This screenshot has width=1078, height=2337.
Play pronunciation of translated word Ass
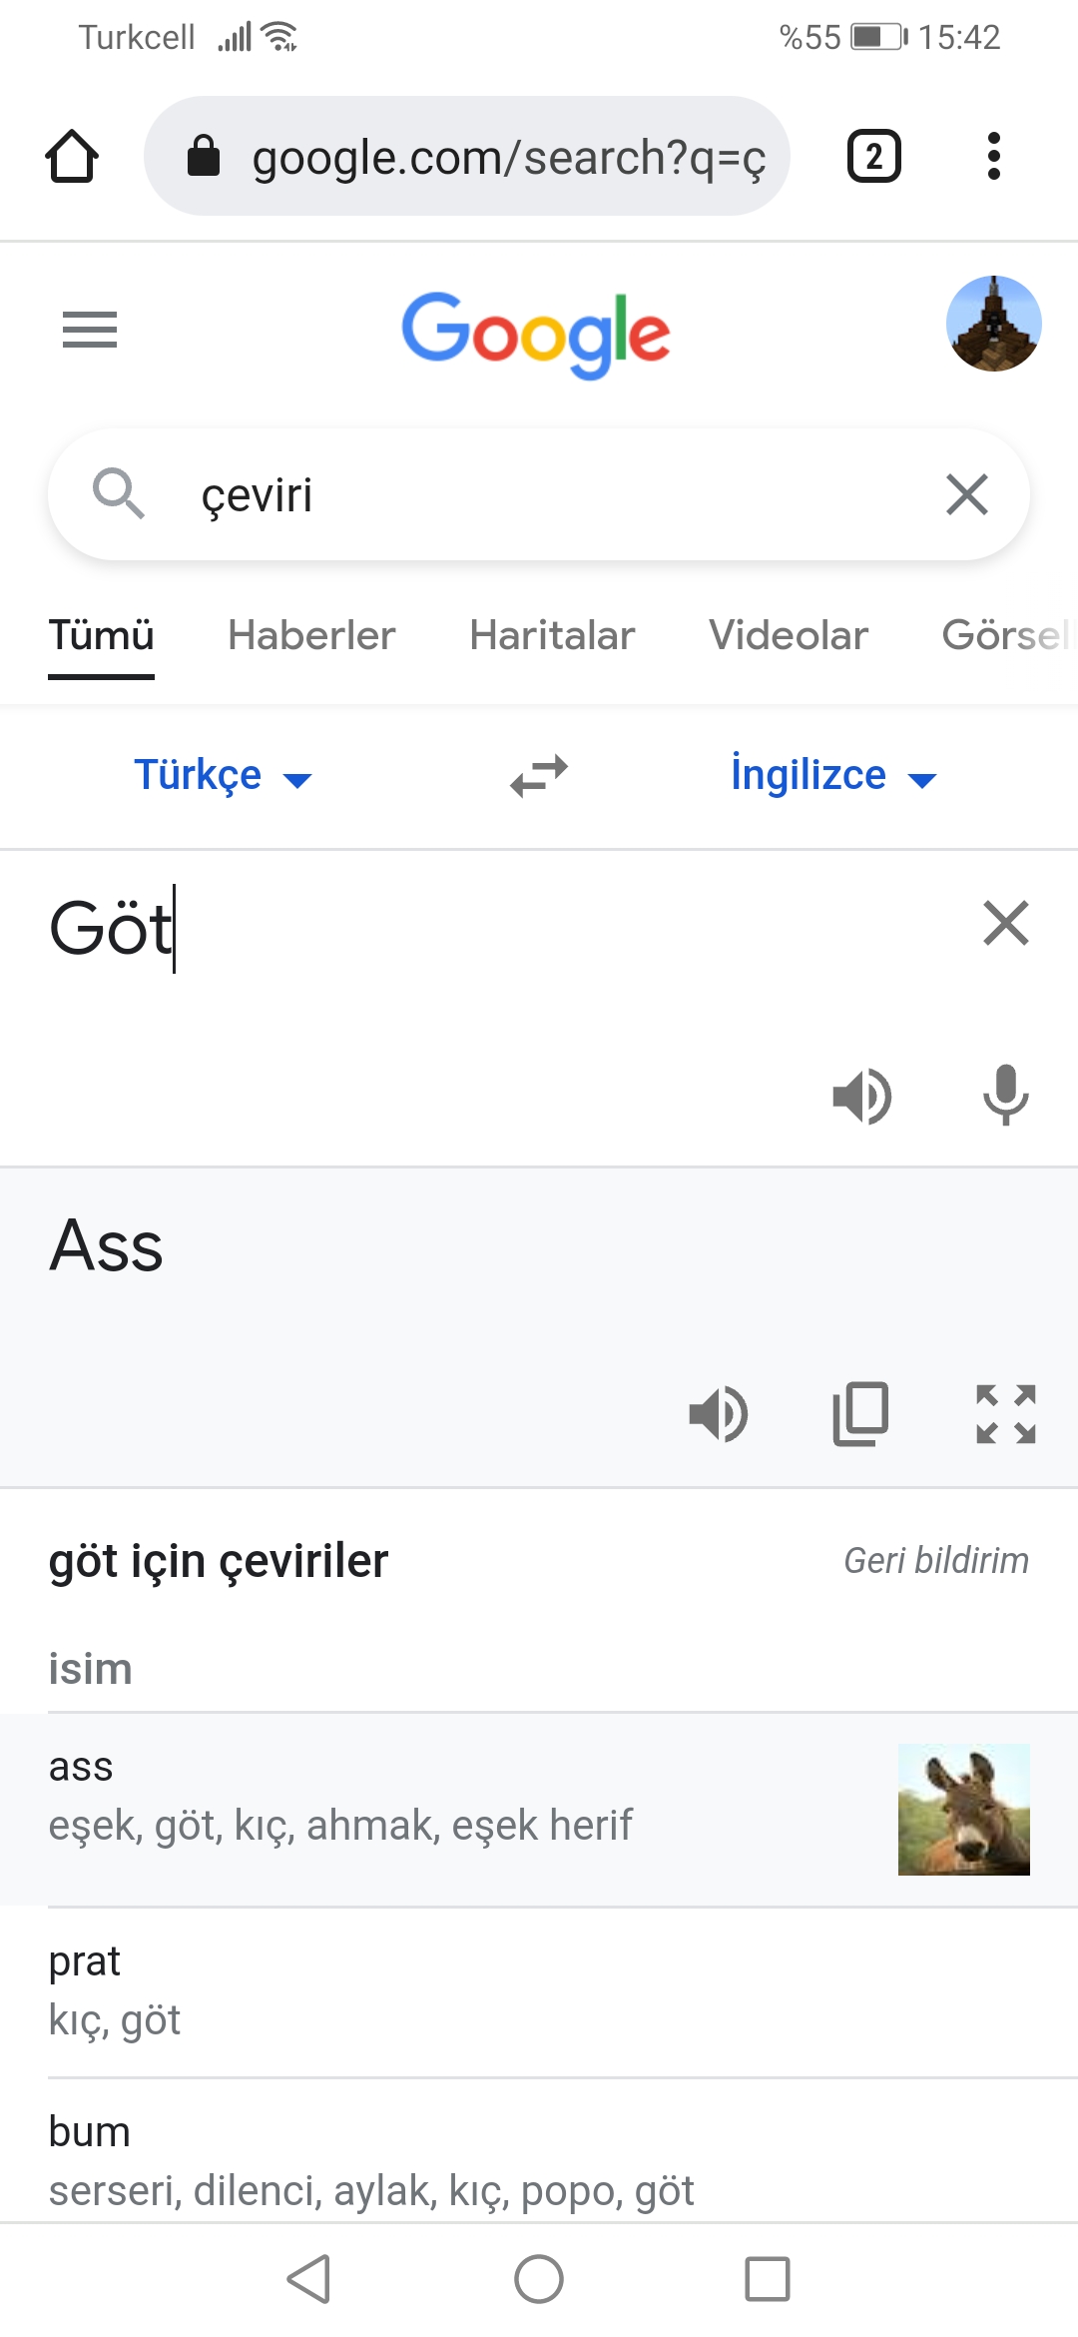(x=719, y=1414)
